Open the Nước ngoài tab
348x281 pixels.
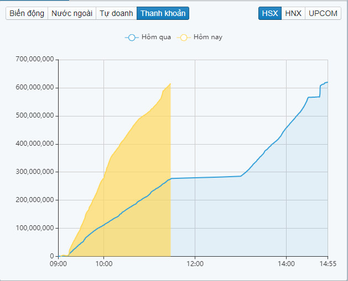coord(72,13)
